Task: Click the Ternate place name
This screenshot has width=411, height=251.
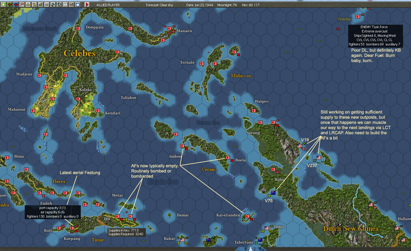Action: [187, 62]
